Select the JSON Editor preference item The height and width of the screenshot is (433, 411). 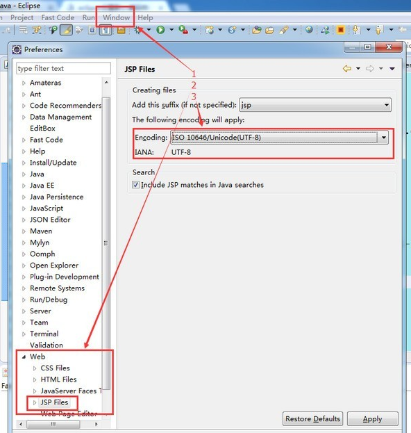coord(50,220)
